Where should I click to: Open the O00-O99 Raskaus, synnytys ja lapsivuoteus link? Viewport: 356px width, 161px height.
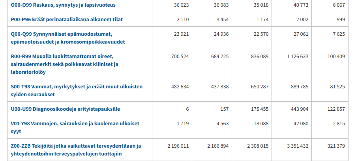(x=64, y=5)
